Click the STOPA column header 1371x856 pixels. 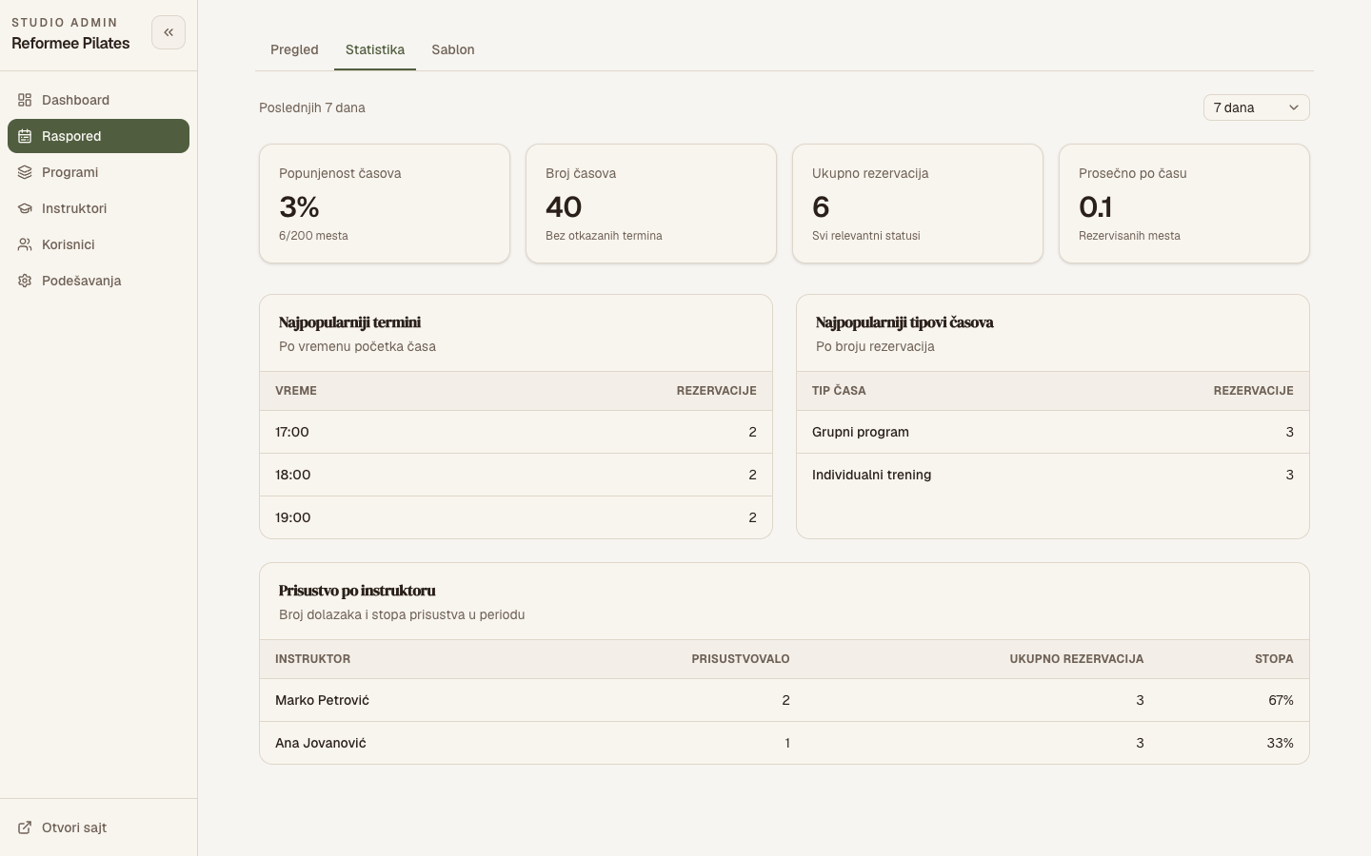point(1274,659)
